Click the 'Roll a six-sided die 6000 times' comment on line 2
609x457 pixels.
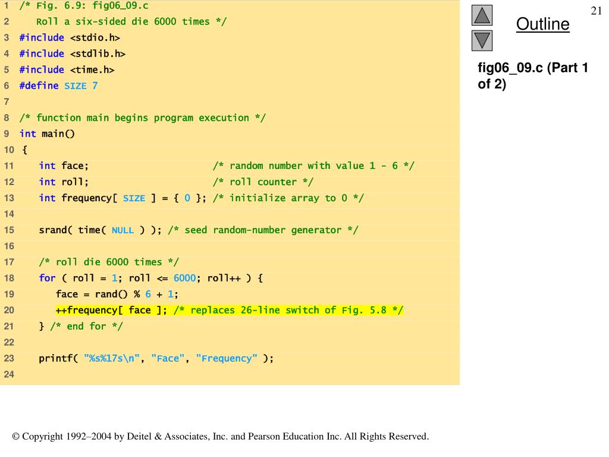(x=131, y=22)
